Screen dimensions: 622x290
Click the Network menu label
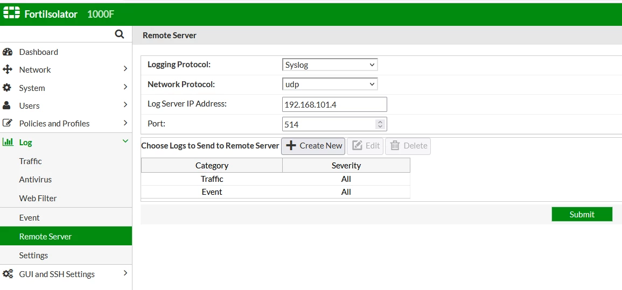pos(35,70)
